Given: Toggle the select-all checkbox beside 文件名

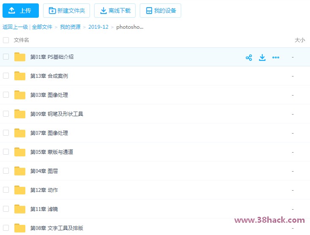Looking at the screenshot, I should click(x=6, y=40).
